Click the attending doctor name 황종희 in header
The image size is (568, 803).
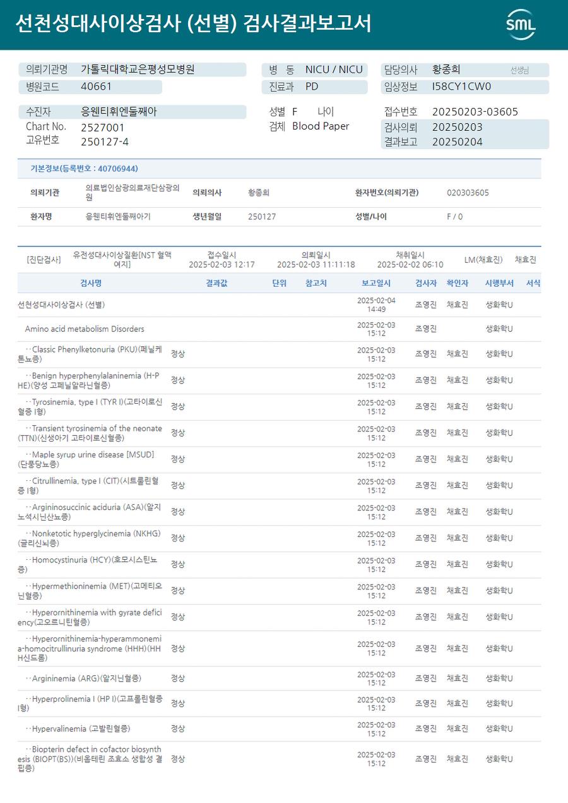(x=446, y=69)
